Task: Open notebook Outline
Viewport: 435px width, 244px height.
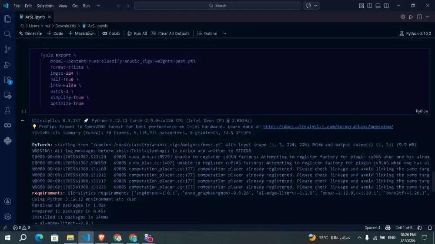Action: (207, 33)
